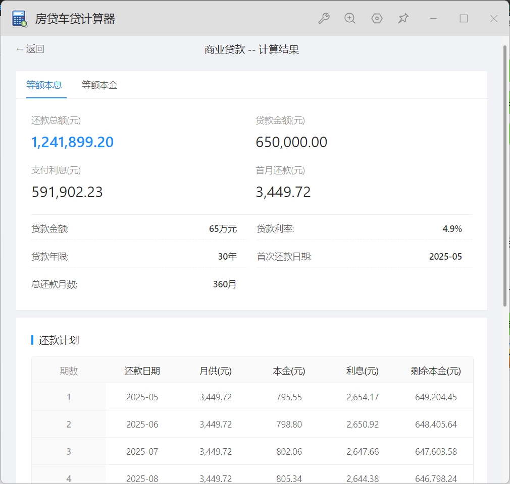Click the 房贷车贷计算器 window title
This screenshot has height=484, width=510.
tap(75, 19)
